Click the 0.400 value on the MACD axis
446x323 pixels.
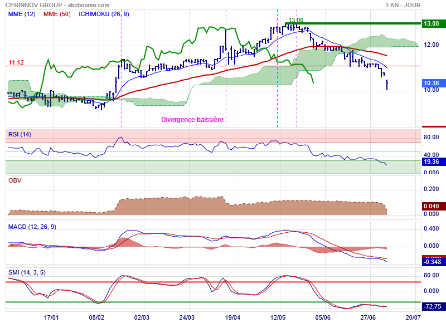tap(431, 229)
